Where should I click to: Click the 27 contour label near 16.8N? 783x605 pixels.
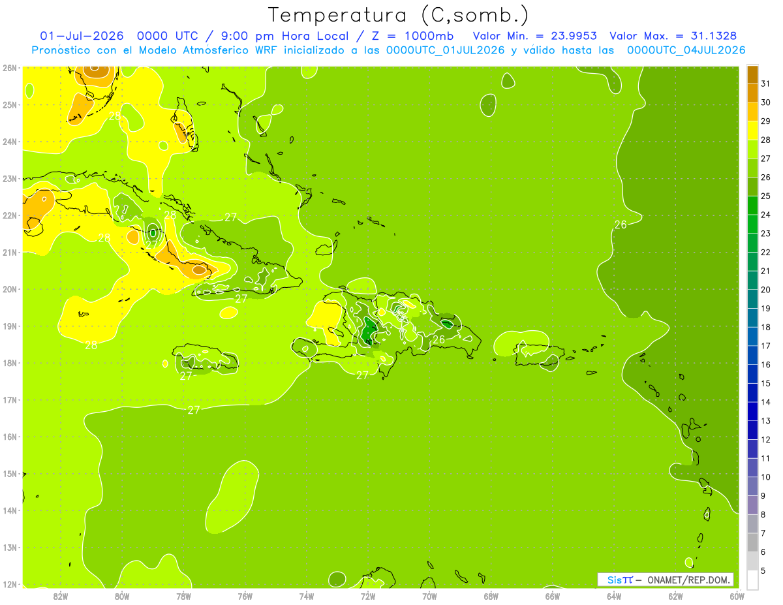tap(194, 410)
